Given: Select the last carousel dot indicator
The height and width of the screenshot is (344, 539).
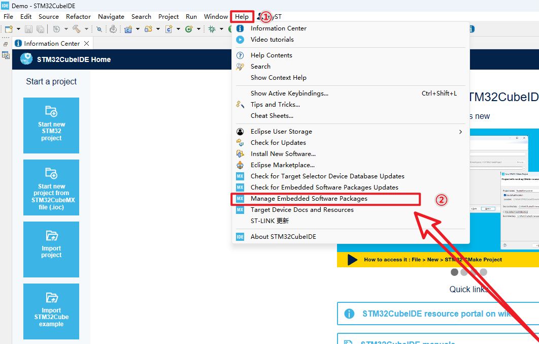Looking at the screenshot, I should (483, 272).
